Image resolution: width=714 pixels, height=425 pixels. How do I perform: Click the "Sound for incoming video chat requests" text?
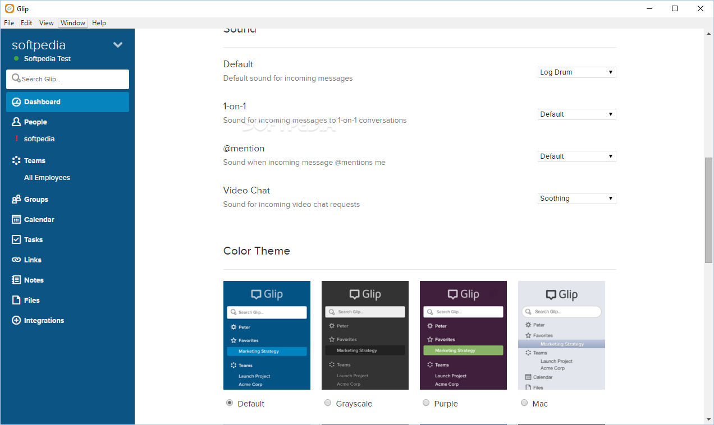coord(291,205)
